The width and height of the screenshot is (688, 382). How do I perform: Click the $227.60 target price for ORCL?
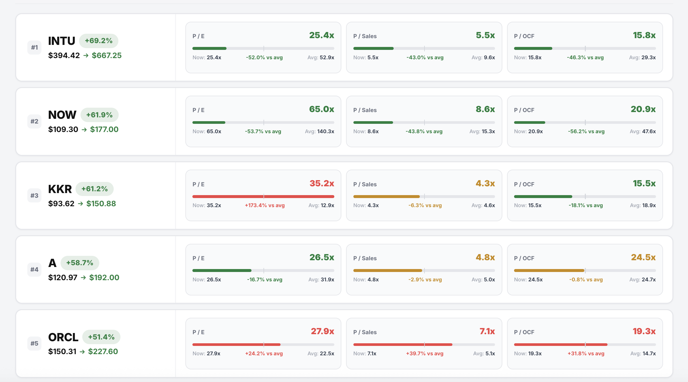point(103,351)
